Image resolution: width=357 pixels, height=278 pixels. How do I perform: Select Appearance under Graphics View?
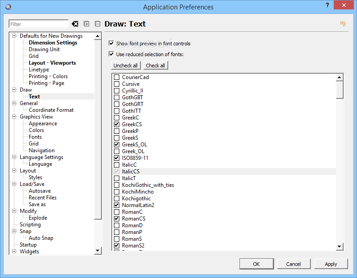point(43,124)
